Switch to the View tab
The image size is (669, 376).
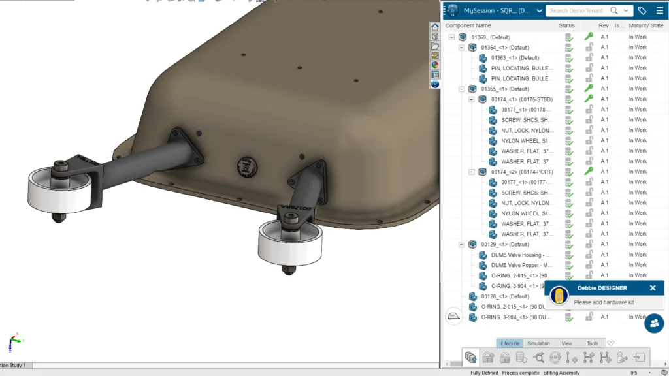click(x=566, y=343)
